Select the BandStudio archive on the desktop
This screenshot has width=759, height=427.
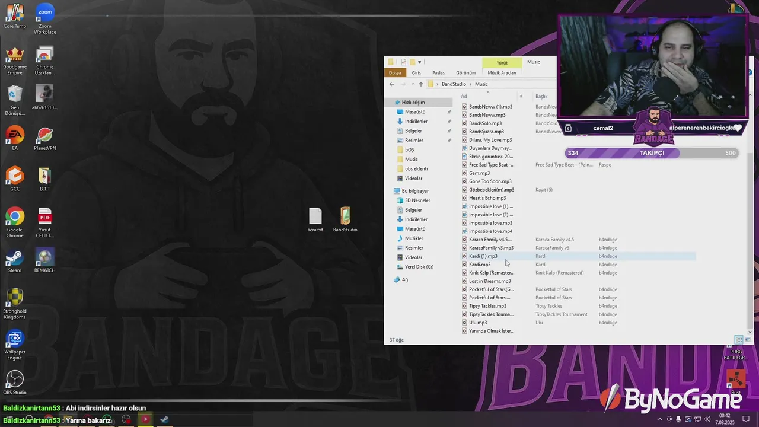coord(345,220)
